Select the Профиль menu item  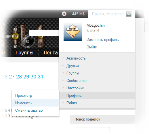(97, 95)
